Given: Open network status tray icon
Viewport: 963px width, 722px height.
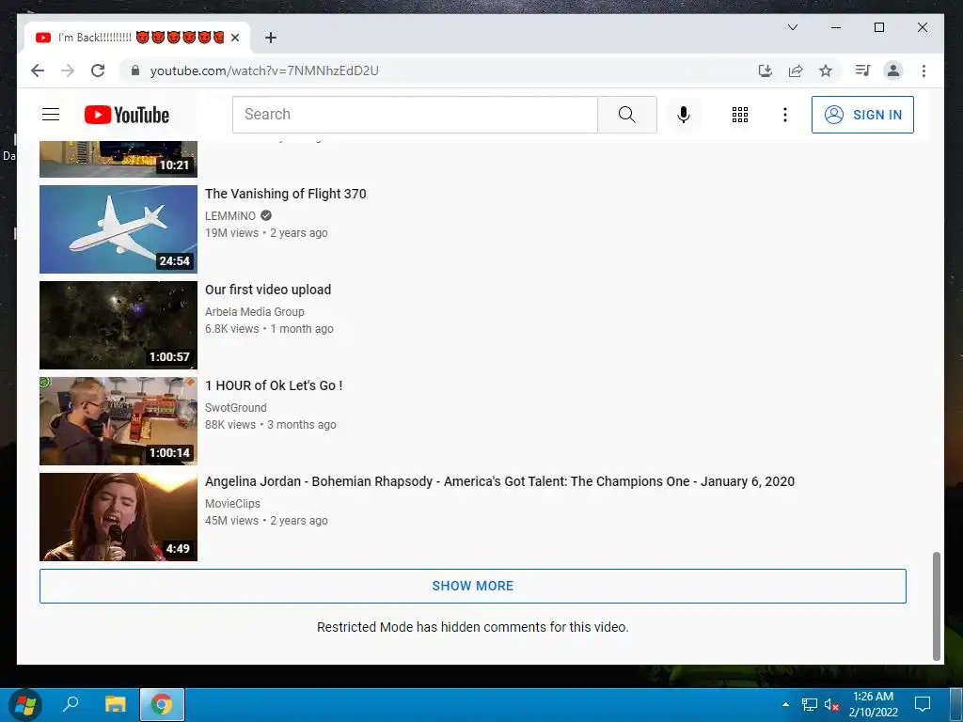Looking at the screenshot, I should coord(810,704).
